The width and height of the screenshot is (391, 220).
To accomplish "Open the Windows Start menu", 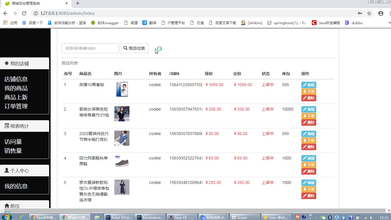I will 7,217.
